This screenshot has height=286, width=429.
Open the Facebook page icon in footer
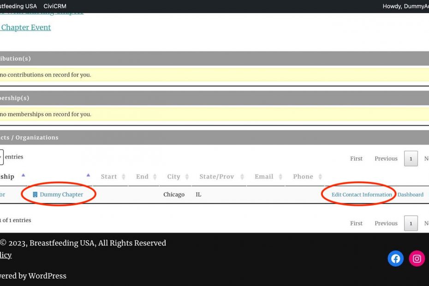coord(395,258)
